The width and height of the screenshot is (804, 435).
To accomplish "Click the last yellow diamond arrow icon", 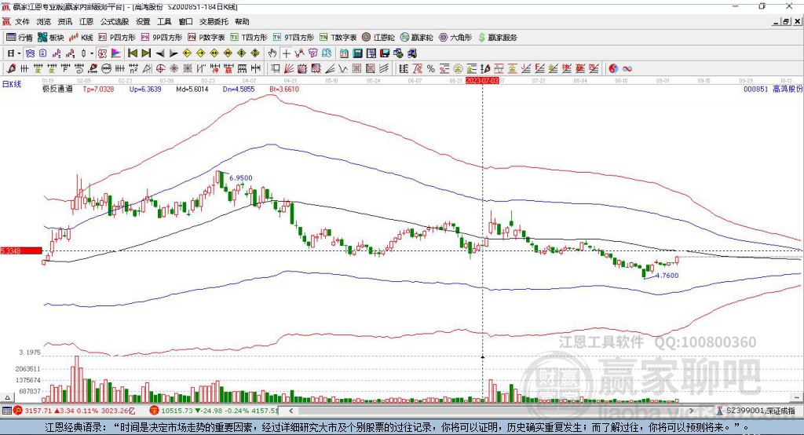I will (255, 53).
